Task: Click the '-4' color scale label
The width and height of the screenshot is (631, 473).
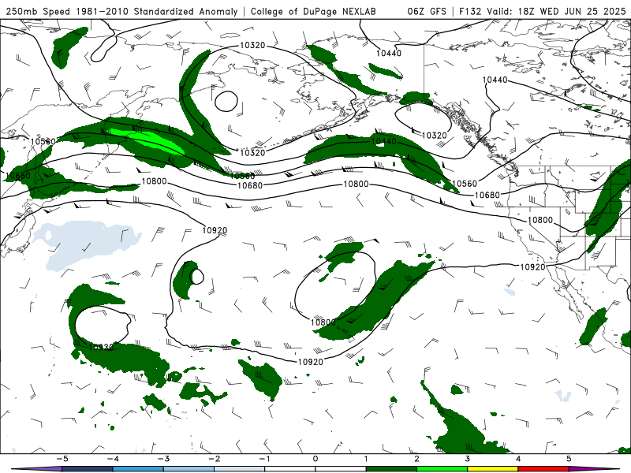Action: [x=113, y=459]
